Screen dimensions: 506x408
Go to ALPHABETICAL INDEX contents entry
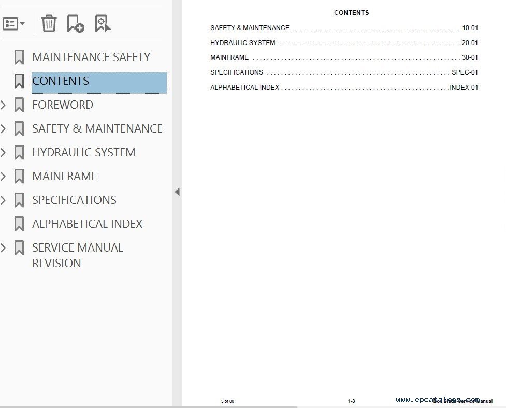click(244, 88)
